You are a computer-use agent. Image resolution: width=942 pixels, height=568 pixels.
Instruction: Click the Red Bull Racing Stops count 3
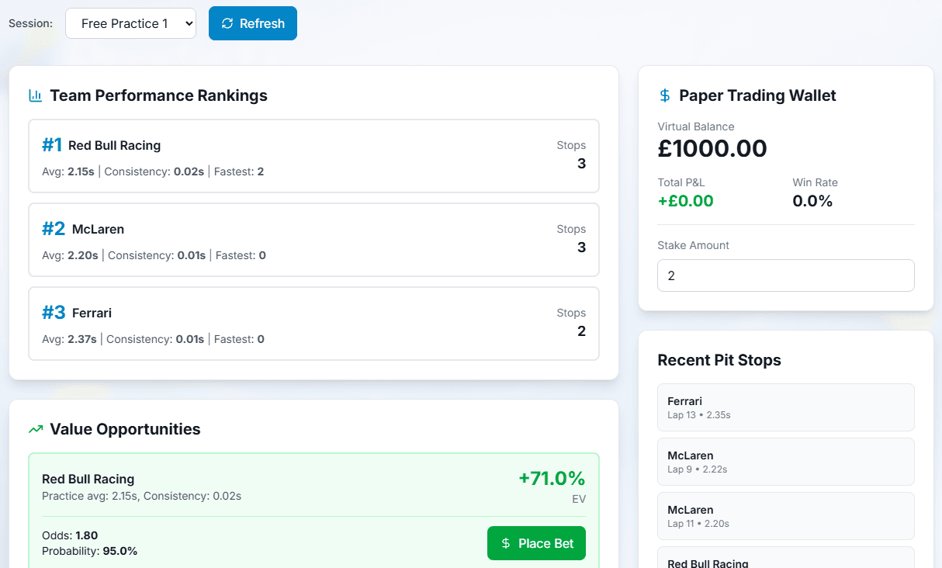coord(581,164)
